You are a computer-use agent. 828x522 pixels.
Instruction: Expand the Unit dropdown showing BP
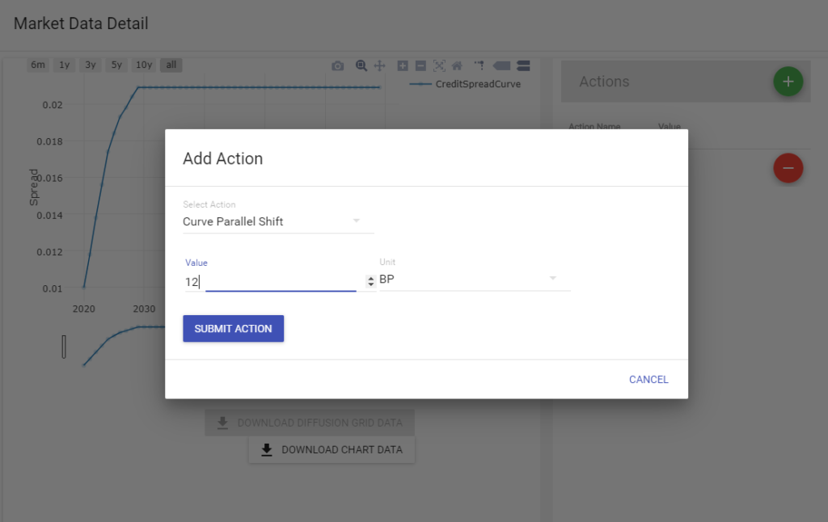coord(475,279)
